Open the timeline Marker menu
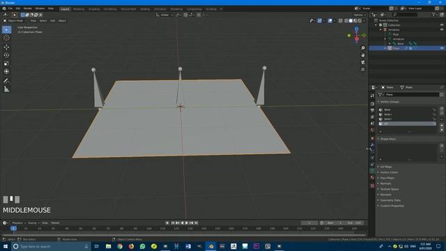 [55, 223]
